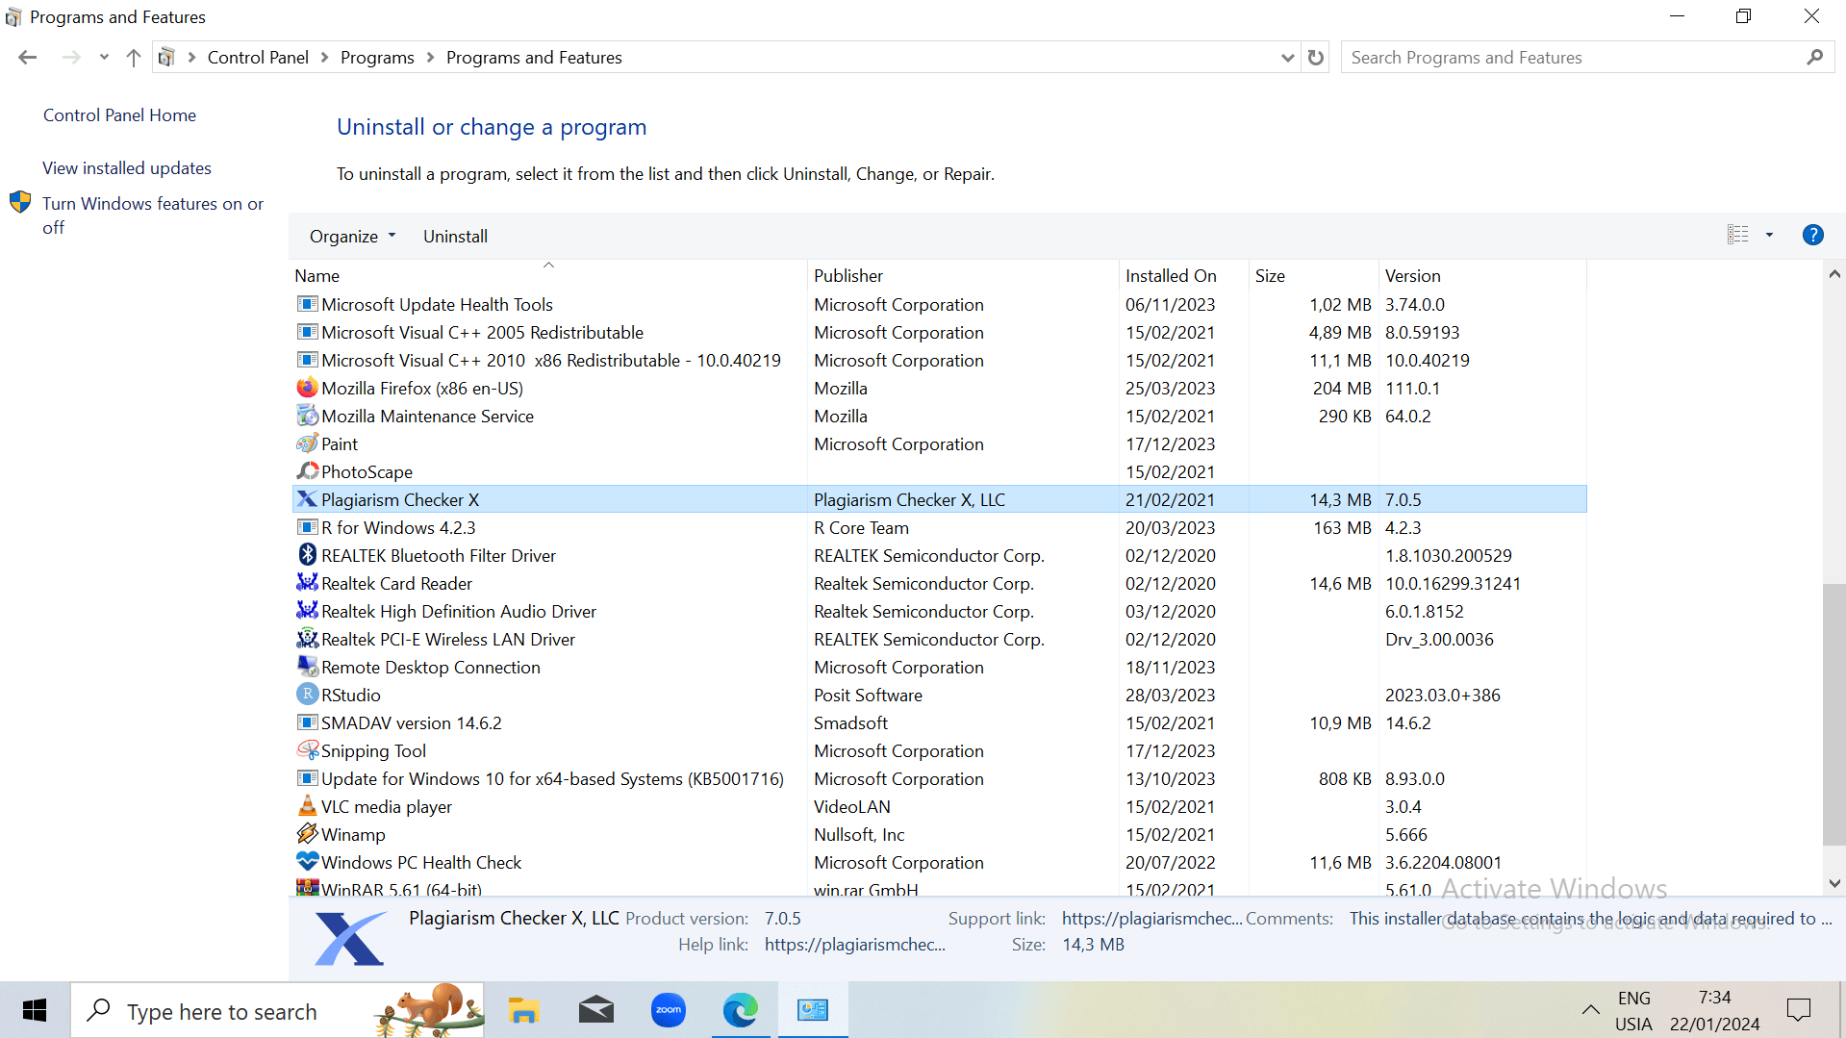The width and height of the screenshot is (1846, 1038).
Task: Select Realtek PCI-E Wireless LAN Driver entry
Action: tap(939, 639)
